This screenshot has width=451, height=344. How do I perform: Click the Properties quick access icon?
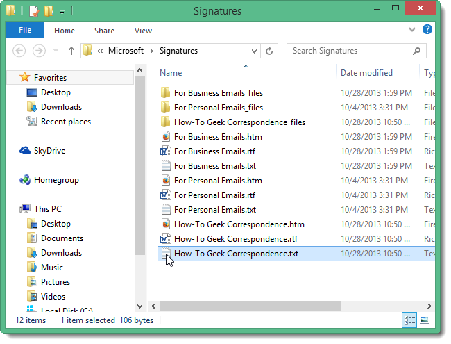tap(34, 11)
